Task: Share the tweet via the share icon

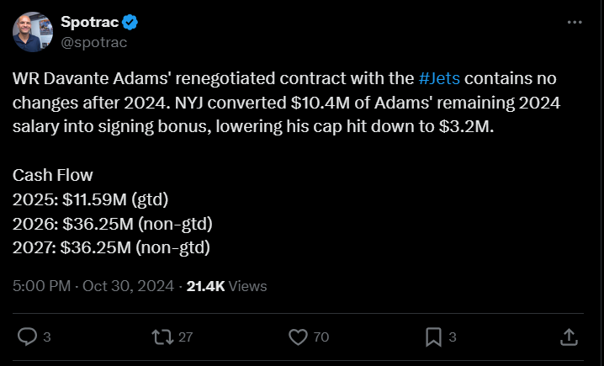Action: point(569,337)
